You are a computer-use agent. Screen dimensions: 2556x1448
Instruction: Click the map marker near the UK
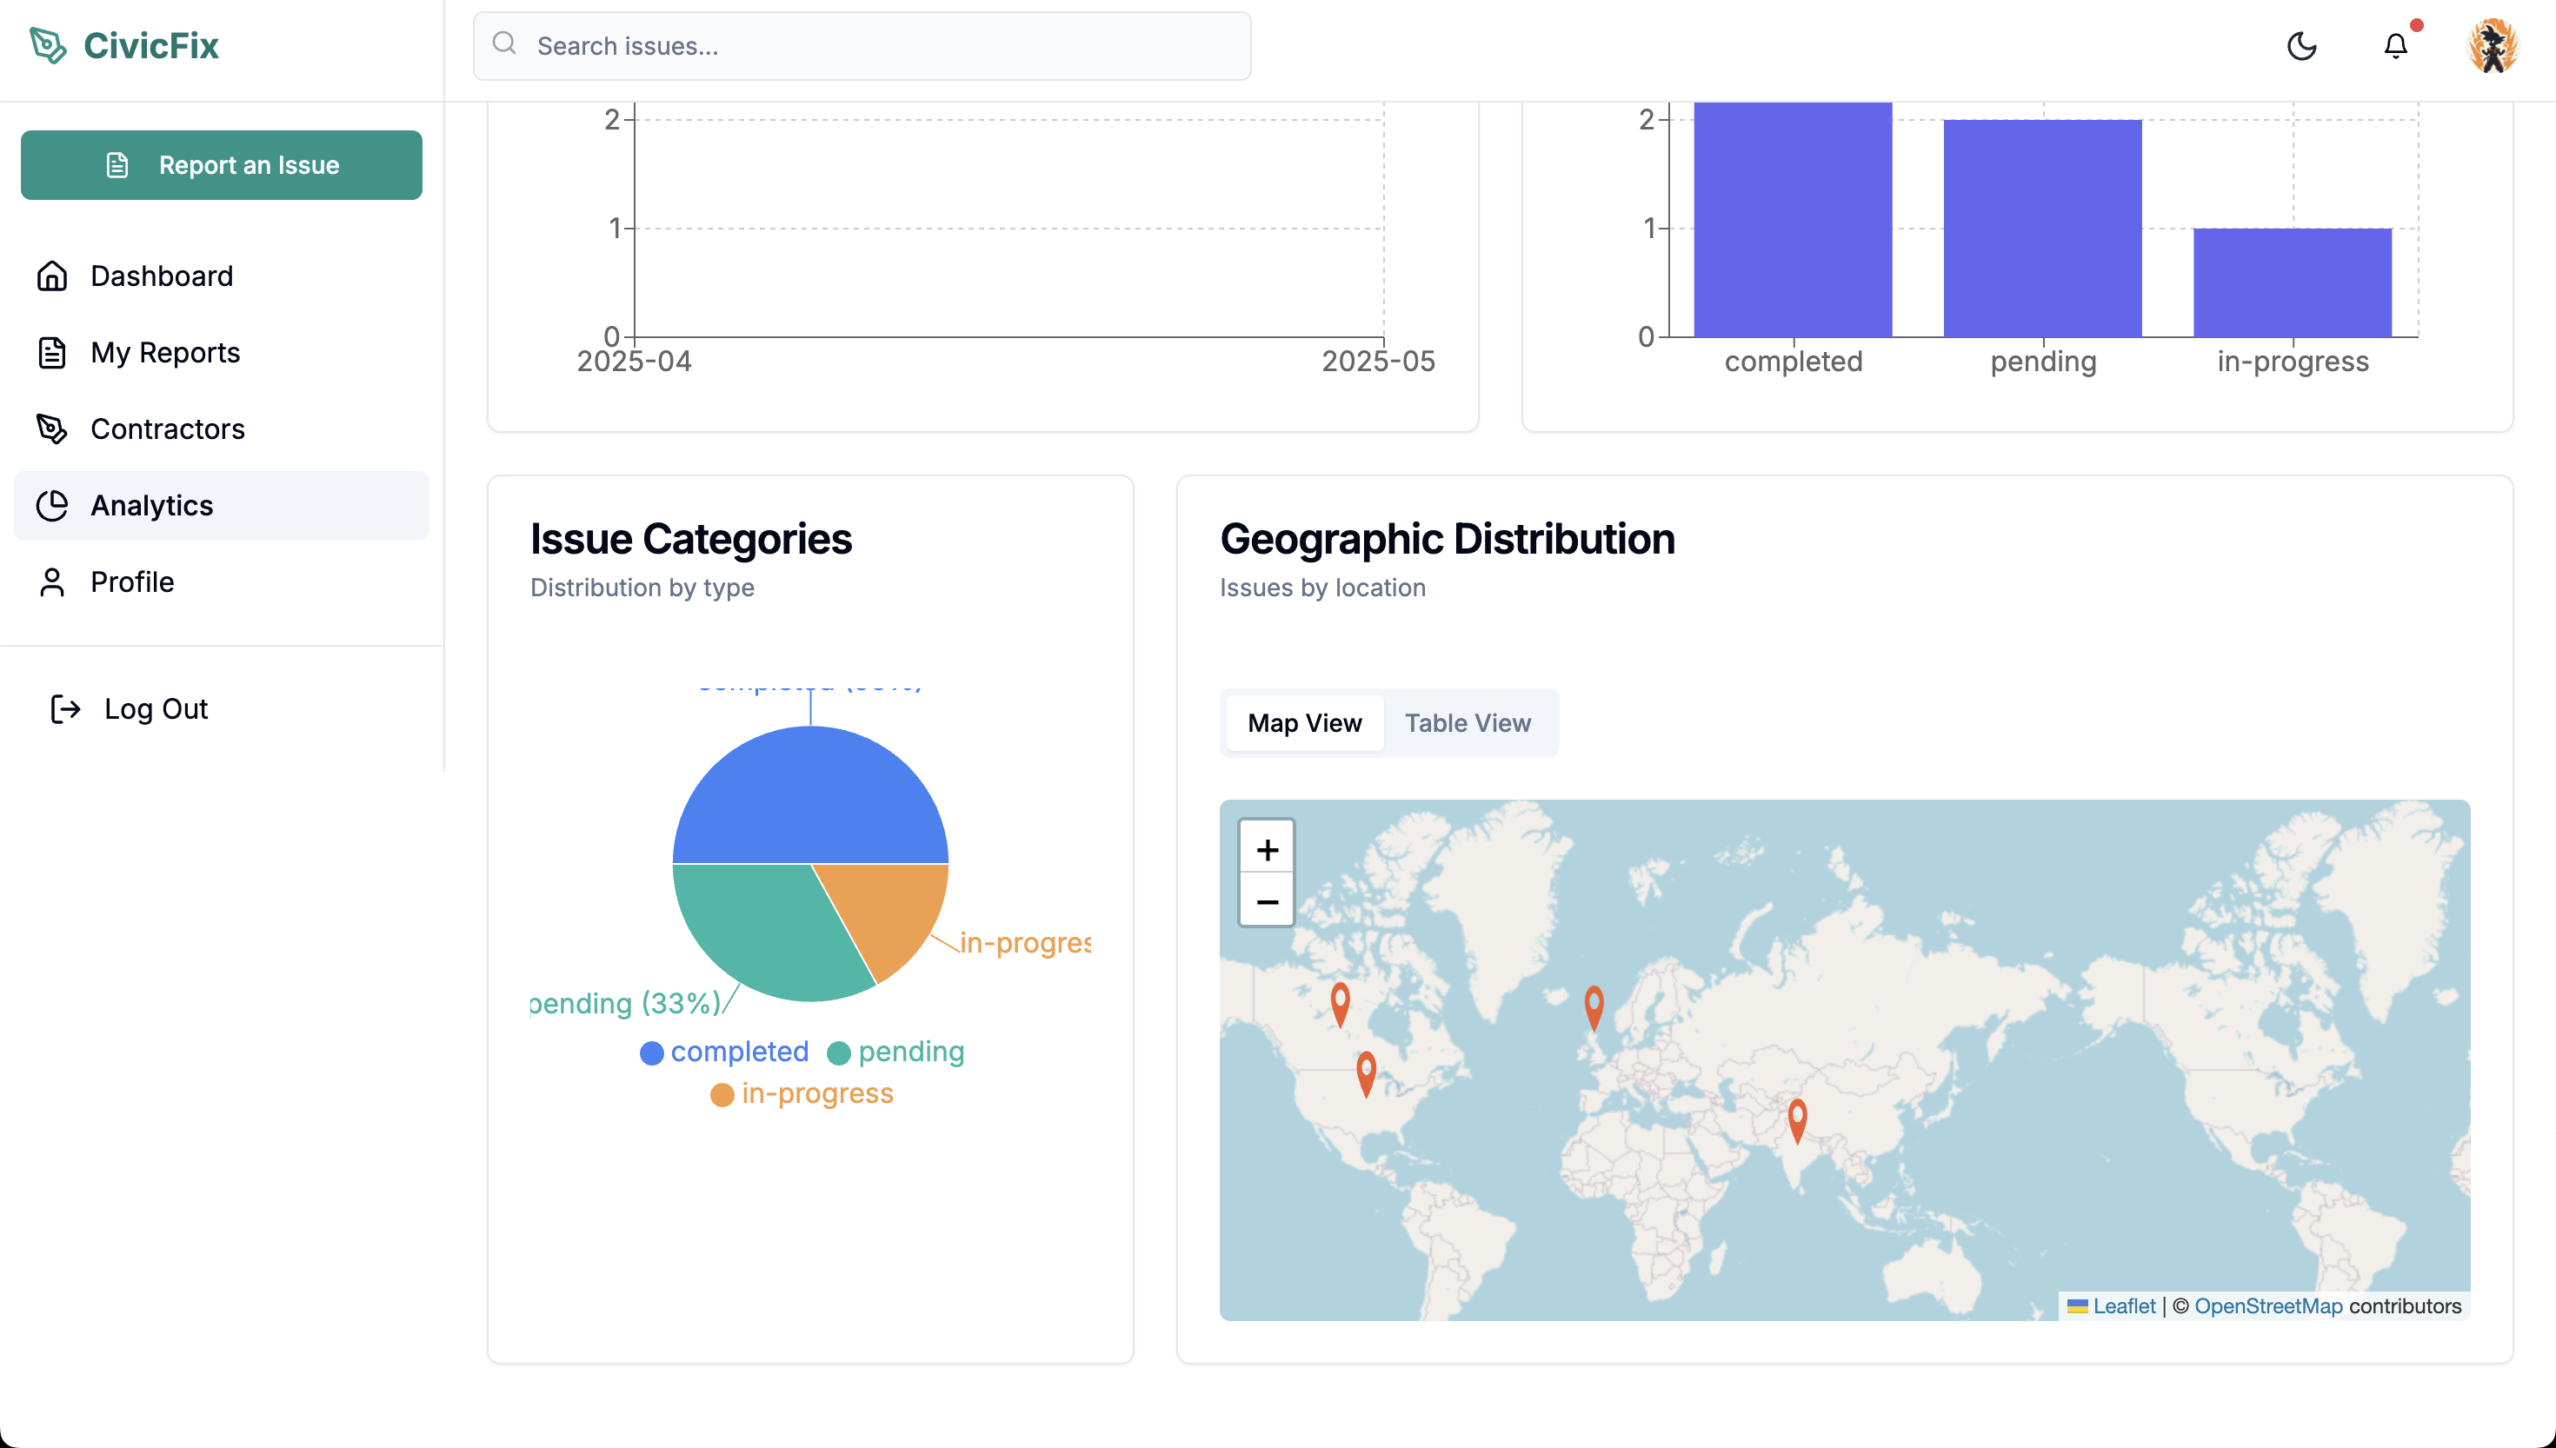coord(1594,1006)
